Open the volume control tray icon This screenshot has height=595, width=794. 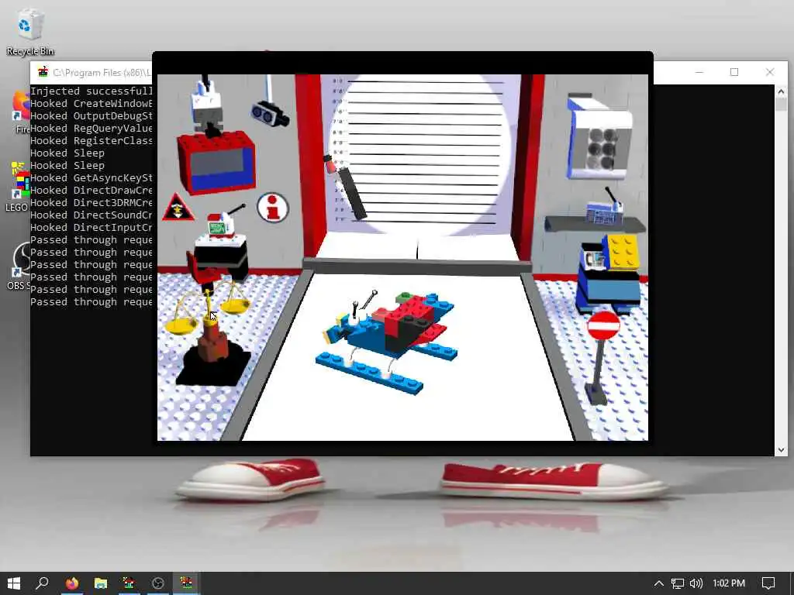click(x=696, y=583)
